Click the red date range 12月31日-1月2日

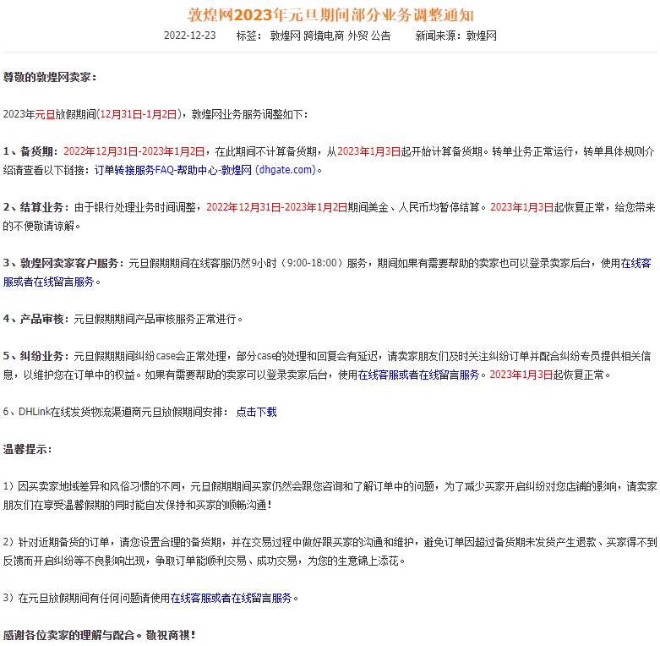click(x=138, y=114)
